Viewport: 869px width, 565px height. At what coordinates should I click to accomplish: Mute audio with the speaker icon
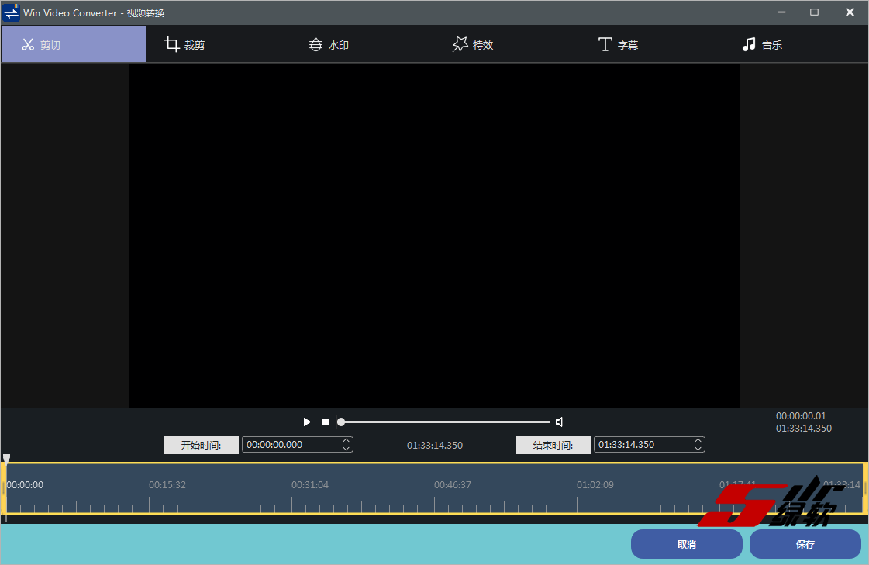coord(559,422)
